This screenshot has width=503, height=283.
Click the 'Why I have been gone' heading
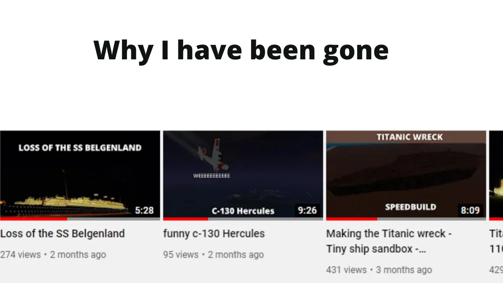(x=241, y=50)
